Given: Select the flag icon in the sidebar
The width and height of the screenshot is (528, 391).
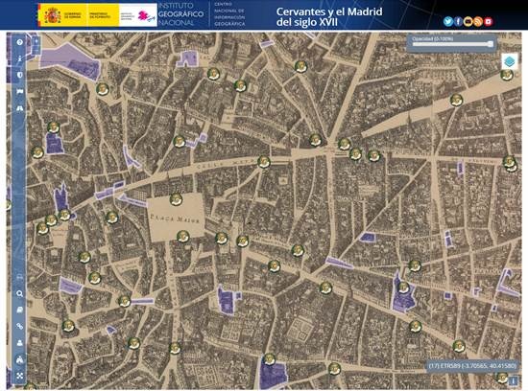Looking at the screenshot, I should click(x=20, y=91).
